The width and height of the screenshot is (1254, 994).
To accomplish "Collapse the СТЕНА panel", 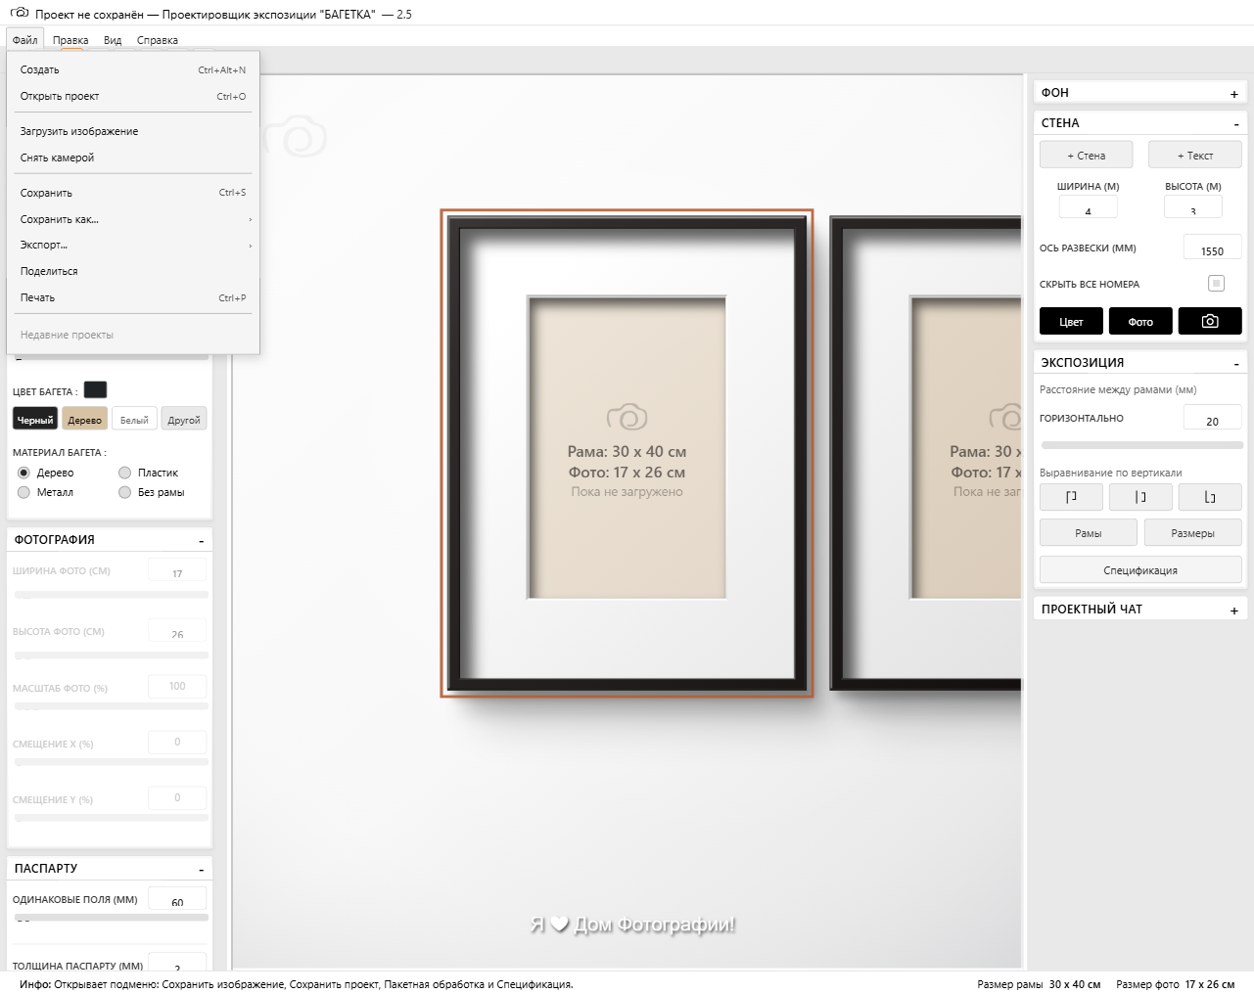I will 1235,124.
